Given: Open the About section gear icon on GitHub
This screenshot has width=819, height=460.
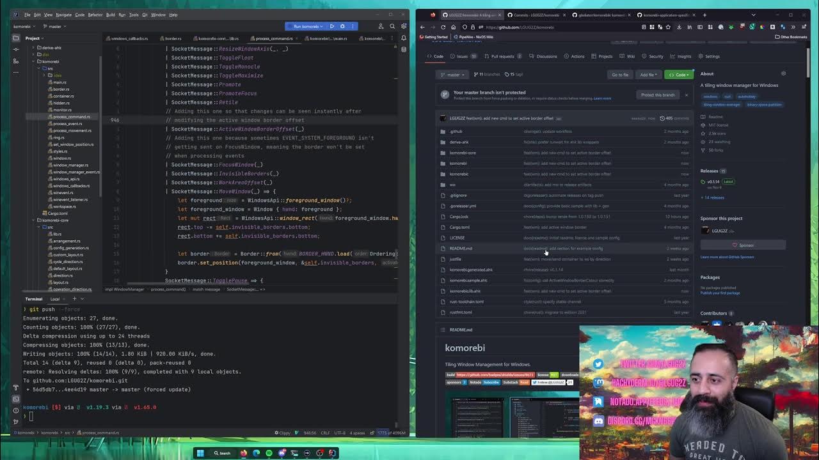Looking at the screenshot, I should tap(783, 73).
